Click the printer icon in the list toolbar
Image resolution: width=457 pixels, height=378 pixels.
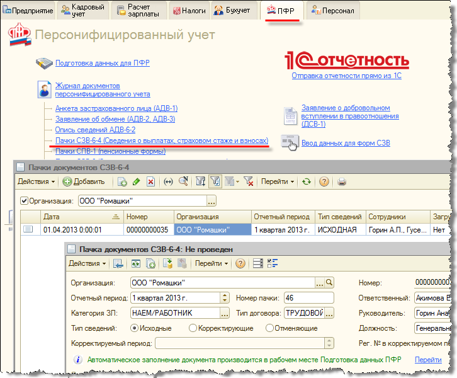(342, 182)
